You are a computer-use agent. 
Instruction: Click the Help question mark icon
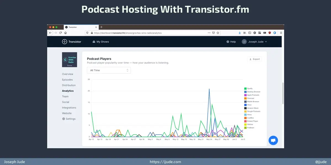[x=228, y=42]
